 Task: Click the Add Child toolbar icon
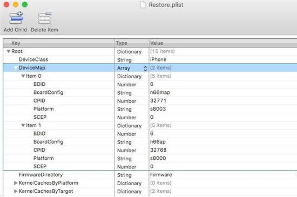16,18
